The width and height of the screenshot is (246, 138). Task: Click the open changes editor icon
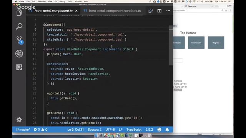150,11
